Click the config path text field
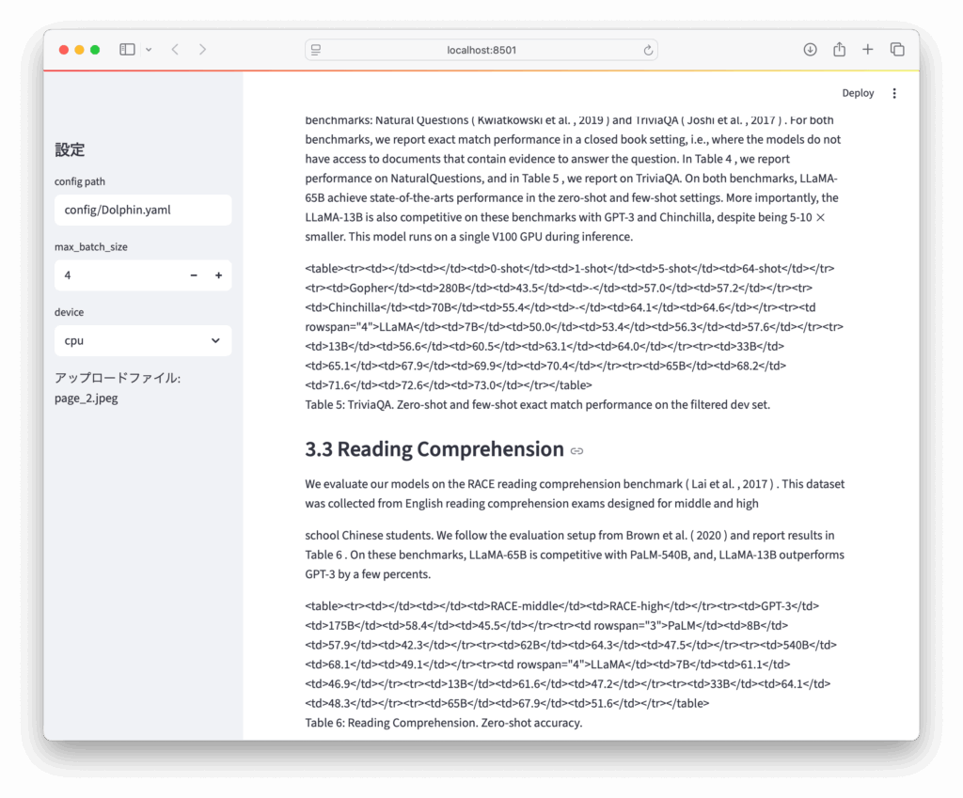 tap(143, 210)
